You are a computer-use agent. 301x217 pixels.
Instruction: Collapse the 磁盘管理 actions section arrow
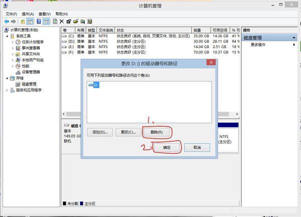(x=293, y=38)
